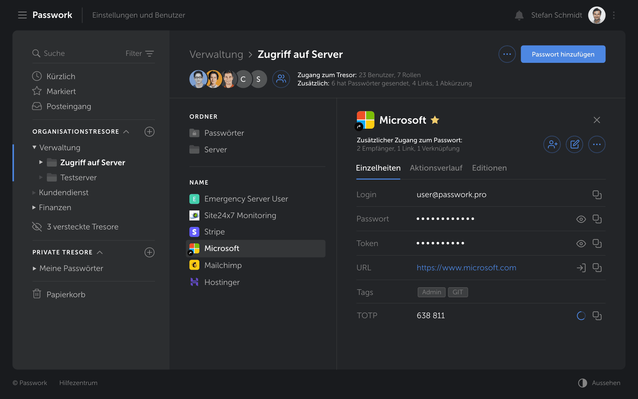
Task: Click Passwort hinzufügen button
Action: click(x=563, y=54)
